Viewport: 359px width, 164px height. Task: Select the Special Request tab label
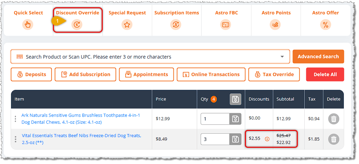click(127, 13)
